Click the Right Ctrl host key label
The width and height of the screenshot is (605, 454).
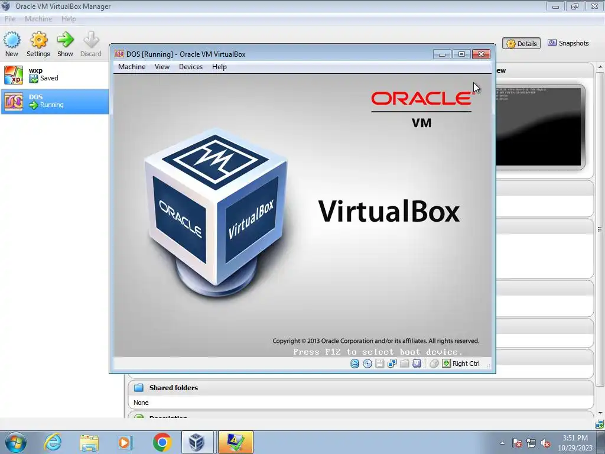click(x=466, y=364)
